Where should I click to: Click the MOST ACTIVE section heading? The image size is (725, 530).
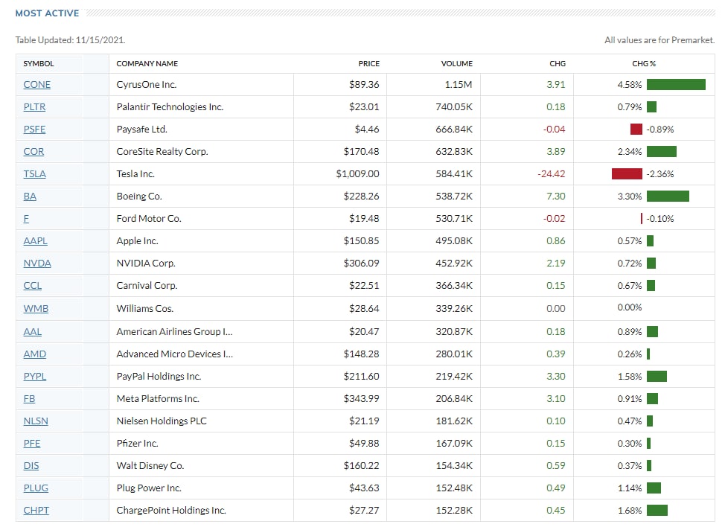[x=47, y=13]
